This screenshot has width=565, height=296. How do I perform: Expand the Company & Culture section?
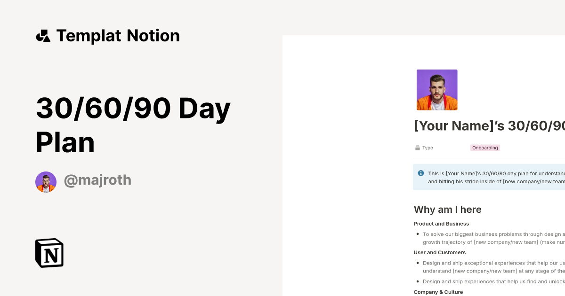pyautogui.click(x=438, y=292)
